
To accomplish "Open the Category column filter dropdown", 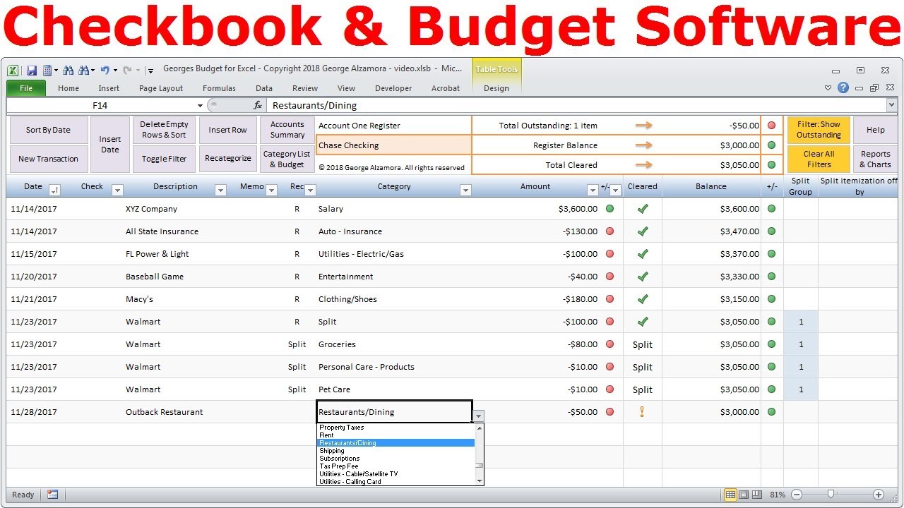I will point(465,190).
